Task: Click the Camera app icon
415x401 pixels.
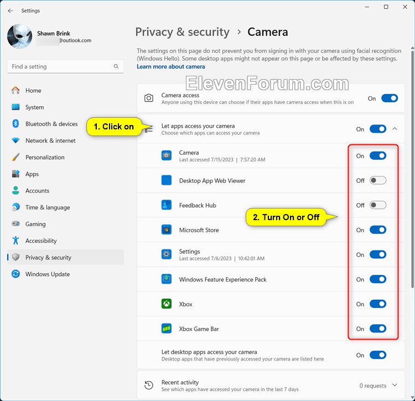Action: 167,155
